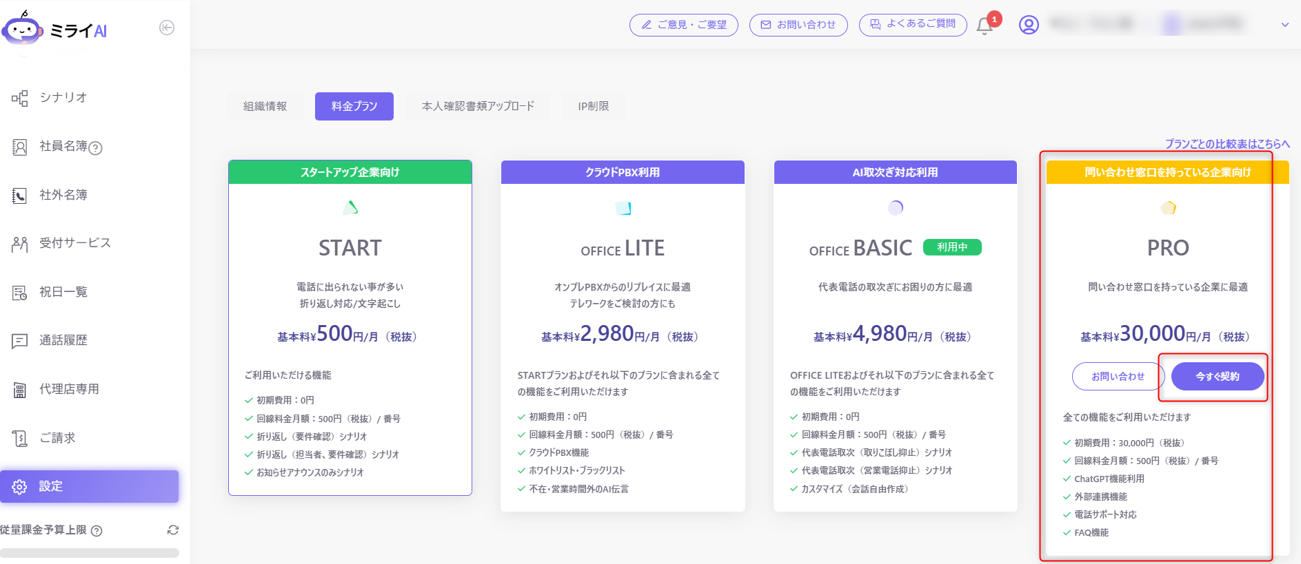Refresh the 従量課金予算上限 usage

pyautogui.click(x=173, y=530)
